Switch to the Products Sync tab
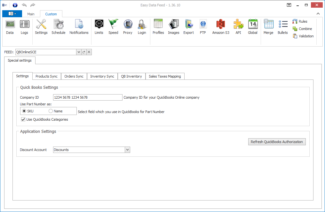The width and height of the screenshot is (325, 212). pyautogui.click(x=46, y=76)
